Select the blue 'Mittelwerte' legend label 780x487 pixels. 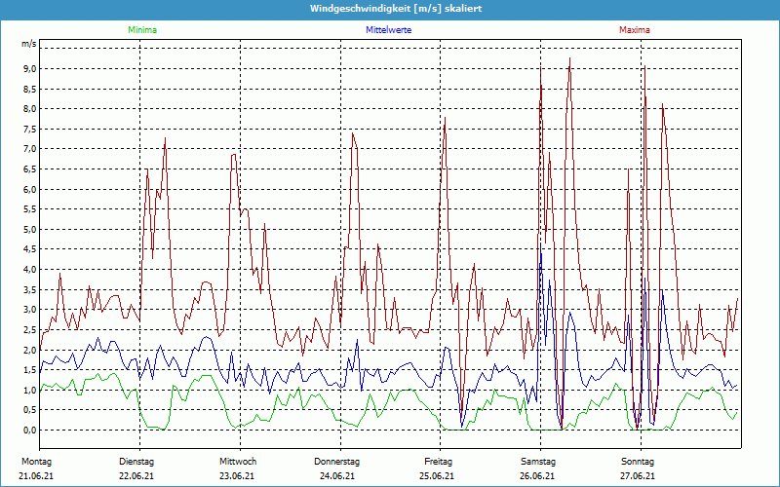(388, 30)
